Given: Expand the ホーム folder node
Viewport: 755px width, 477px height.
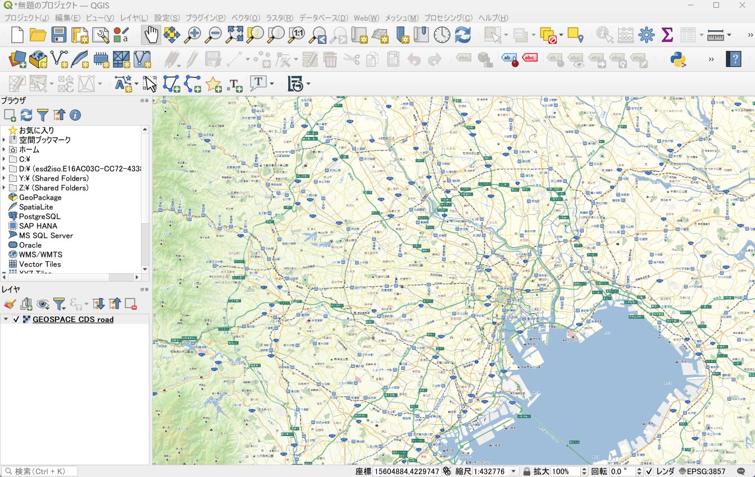Looking at the screenshot, I should coord(4,149).
